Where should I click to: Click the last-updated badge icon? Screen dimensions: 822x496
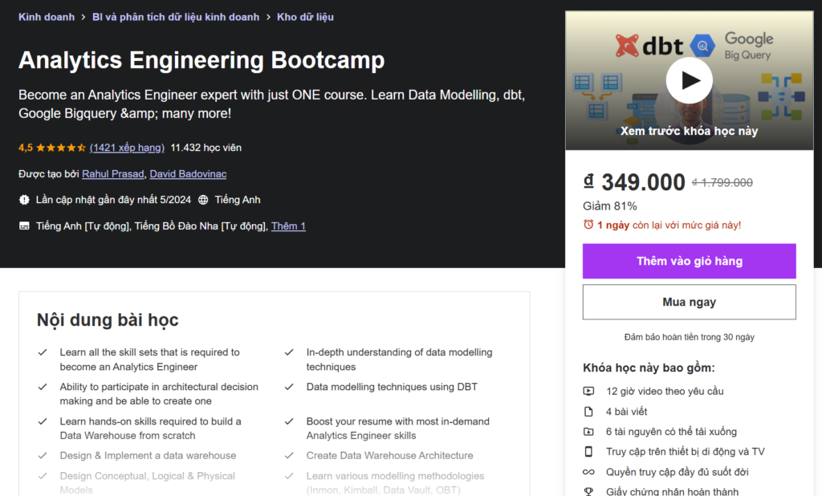(24, 200)
